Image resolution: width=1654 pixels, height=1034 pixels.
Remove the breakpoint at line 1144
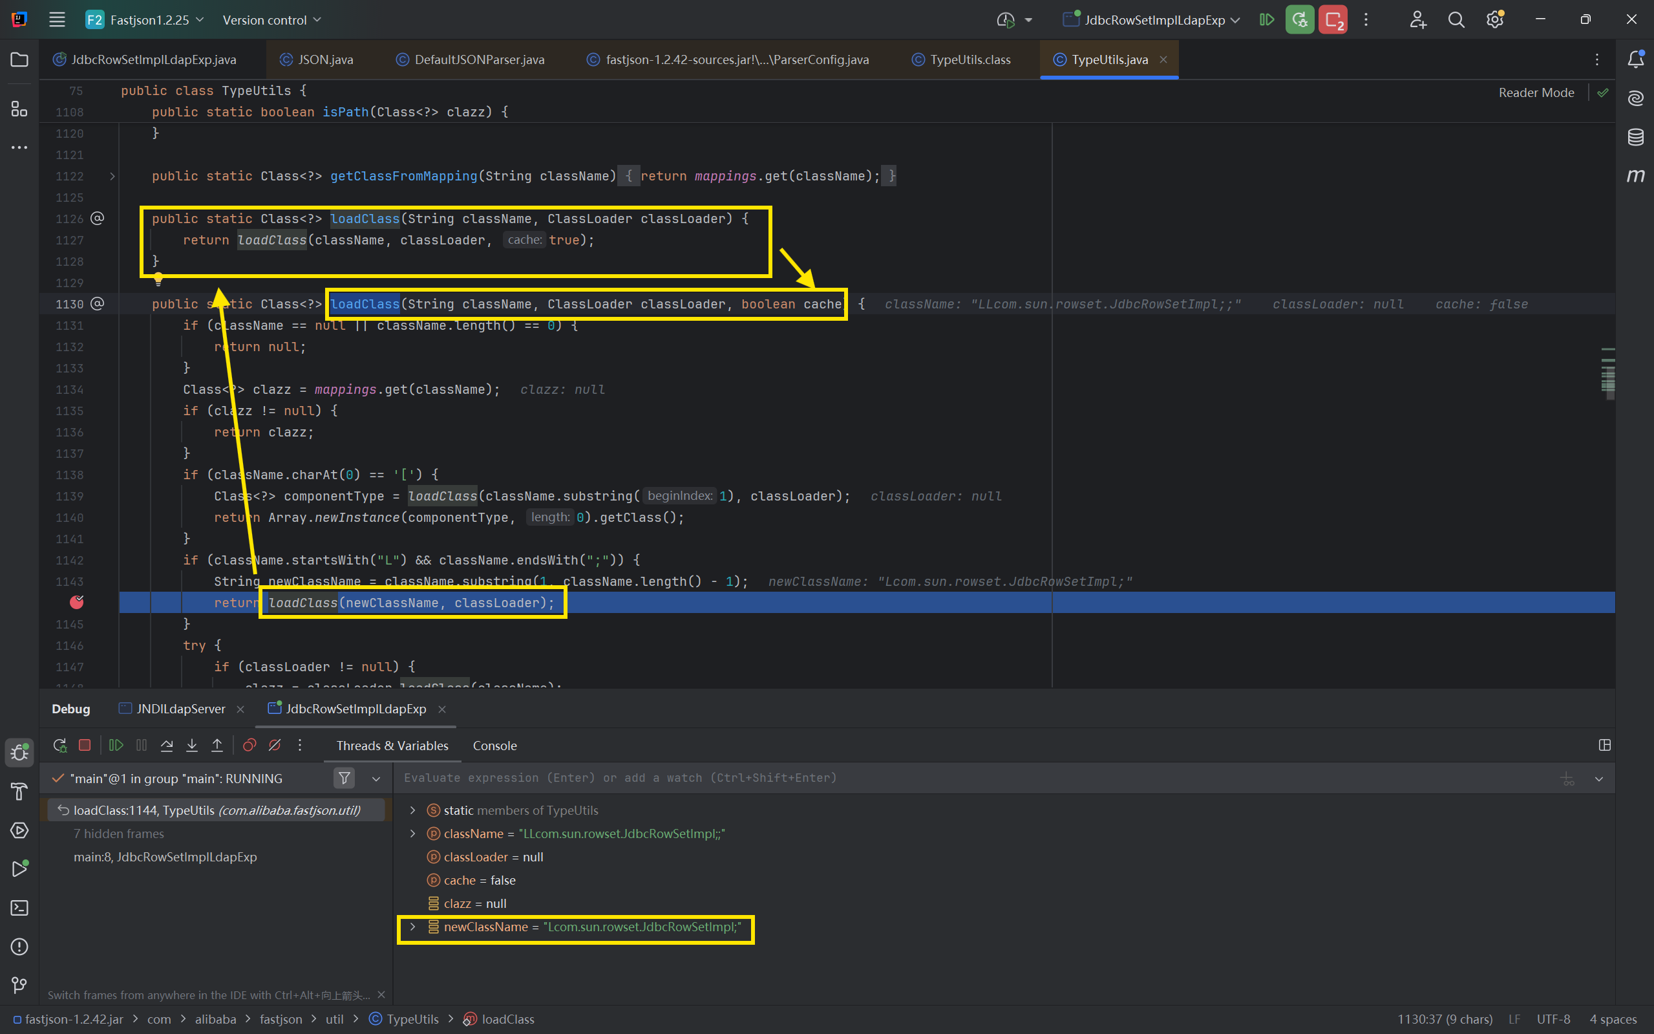[76, 602]
